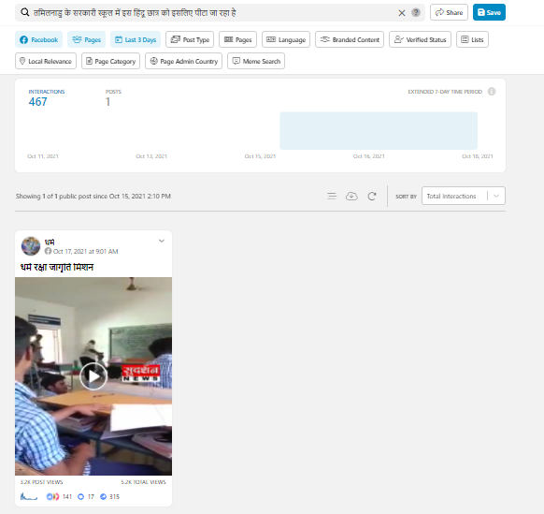The height and width of the screenshot is (514, 544).
Task: Open search help question mark icon
Action: coord(416,12)
